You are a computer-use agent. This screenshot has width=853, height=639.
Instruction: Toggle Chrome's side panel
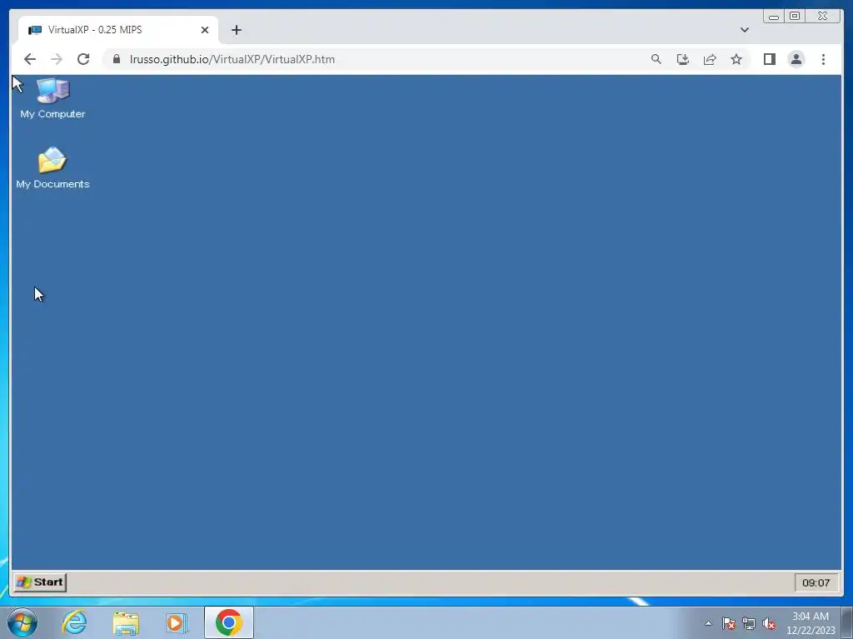click(x=769, y=59)
